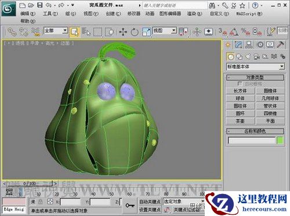Select the Link tool in toolbar
The height and width of the screenshot is (216, 290).
coord(12,32)
